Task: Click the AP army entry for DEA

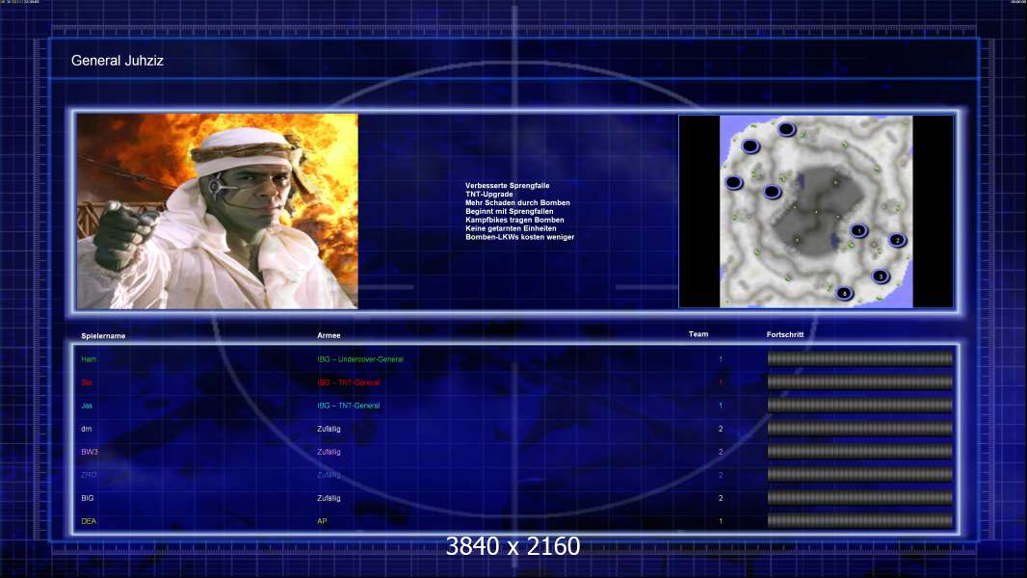Action: 322,521
